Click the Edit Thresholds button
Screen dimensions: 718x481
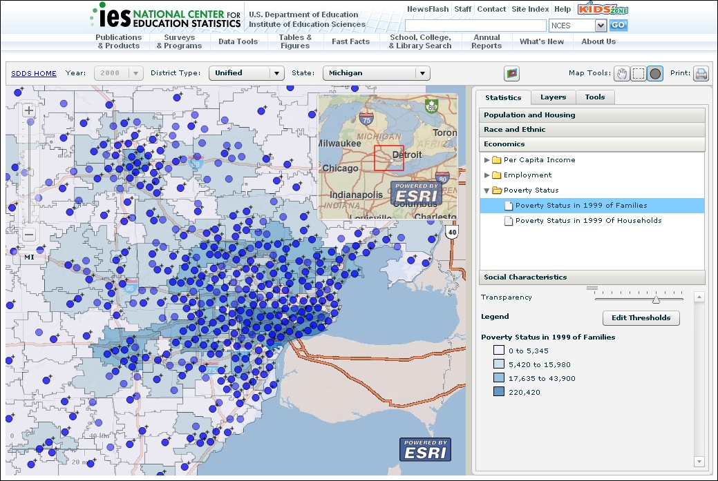[641, 318]
